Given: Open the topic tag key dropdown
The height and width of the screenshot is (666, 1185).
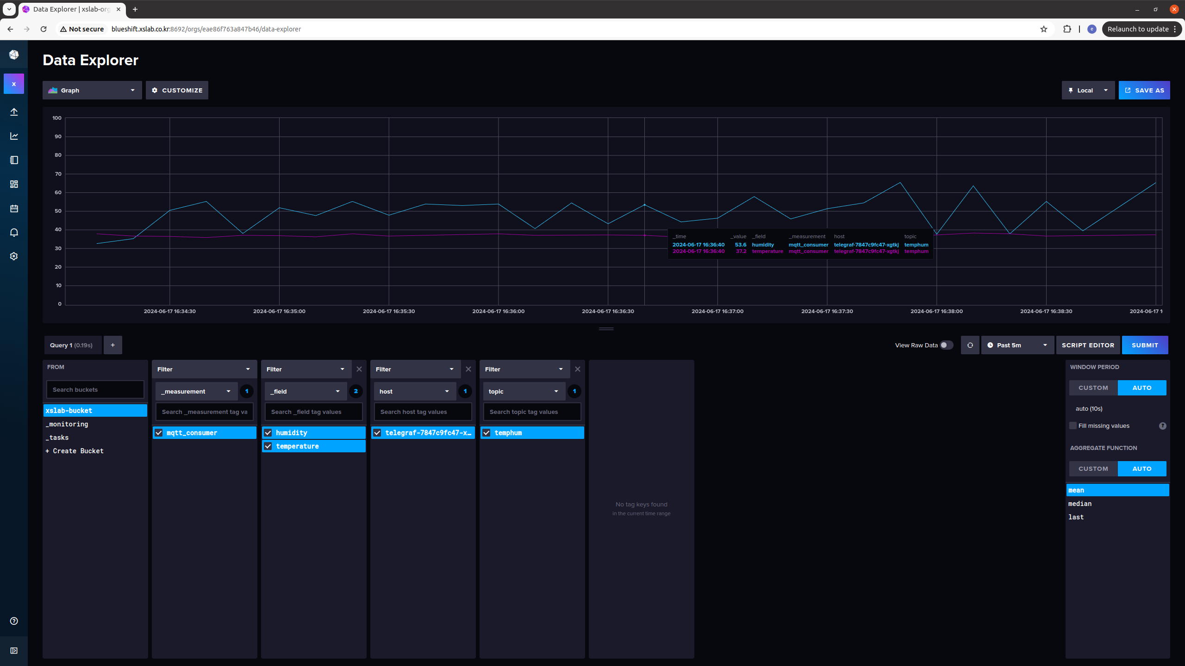Looking at the screenshot, I should point(524,391).
